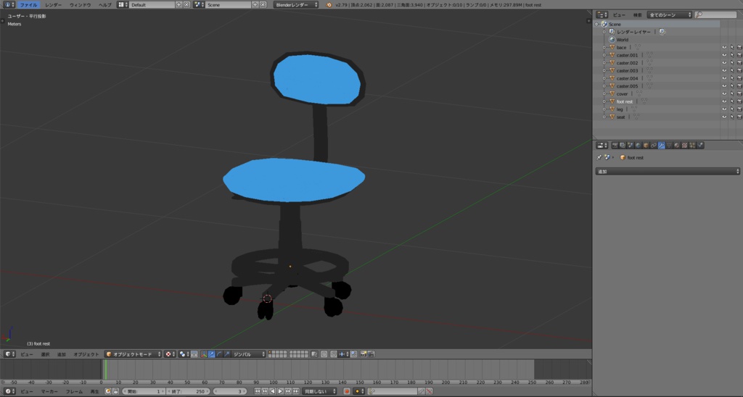
Task: Toggle renderability camera for foot rest
Action: 739,101
